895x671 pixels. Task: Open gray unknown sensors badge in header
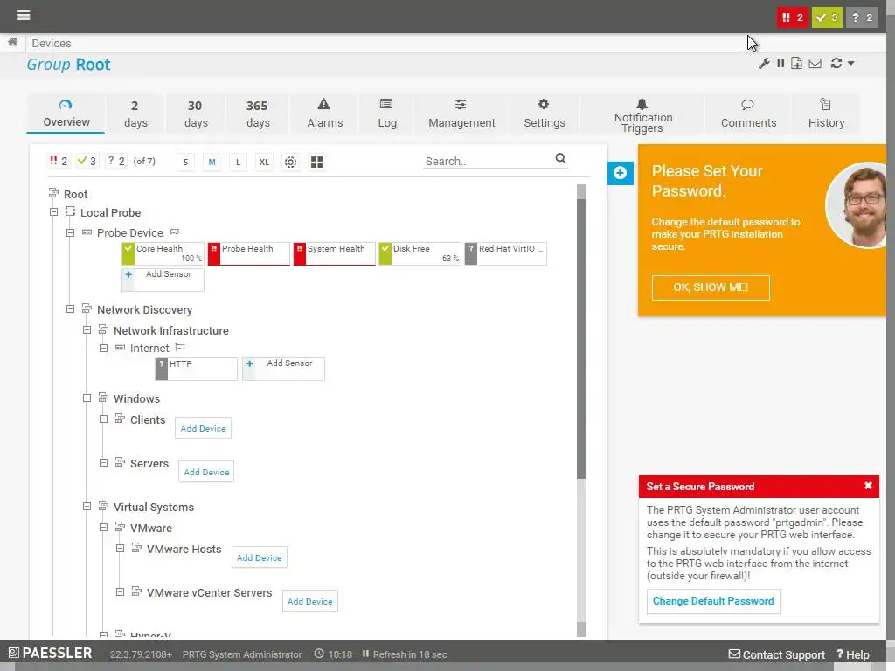pyautogui.click(x=861, y=17)
